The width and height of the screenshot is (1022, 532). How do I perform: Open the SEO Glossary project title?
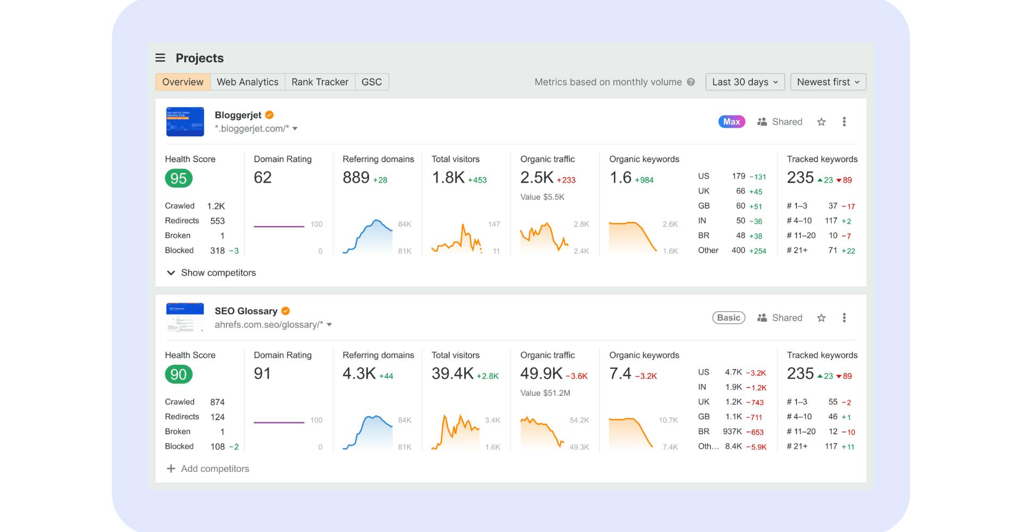click(x=246, y=311)
